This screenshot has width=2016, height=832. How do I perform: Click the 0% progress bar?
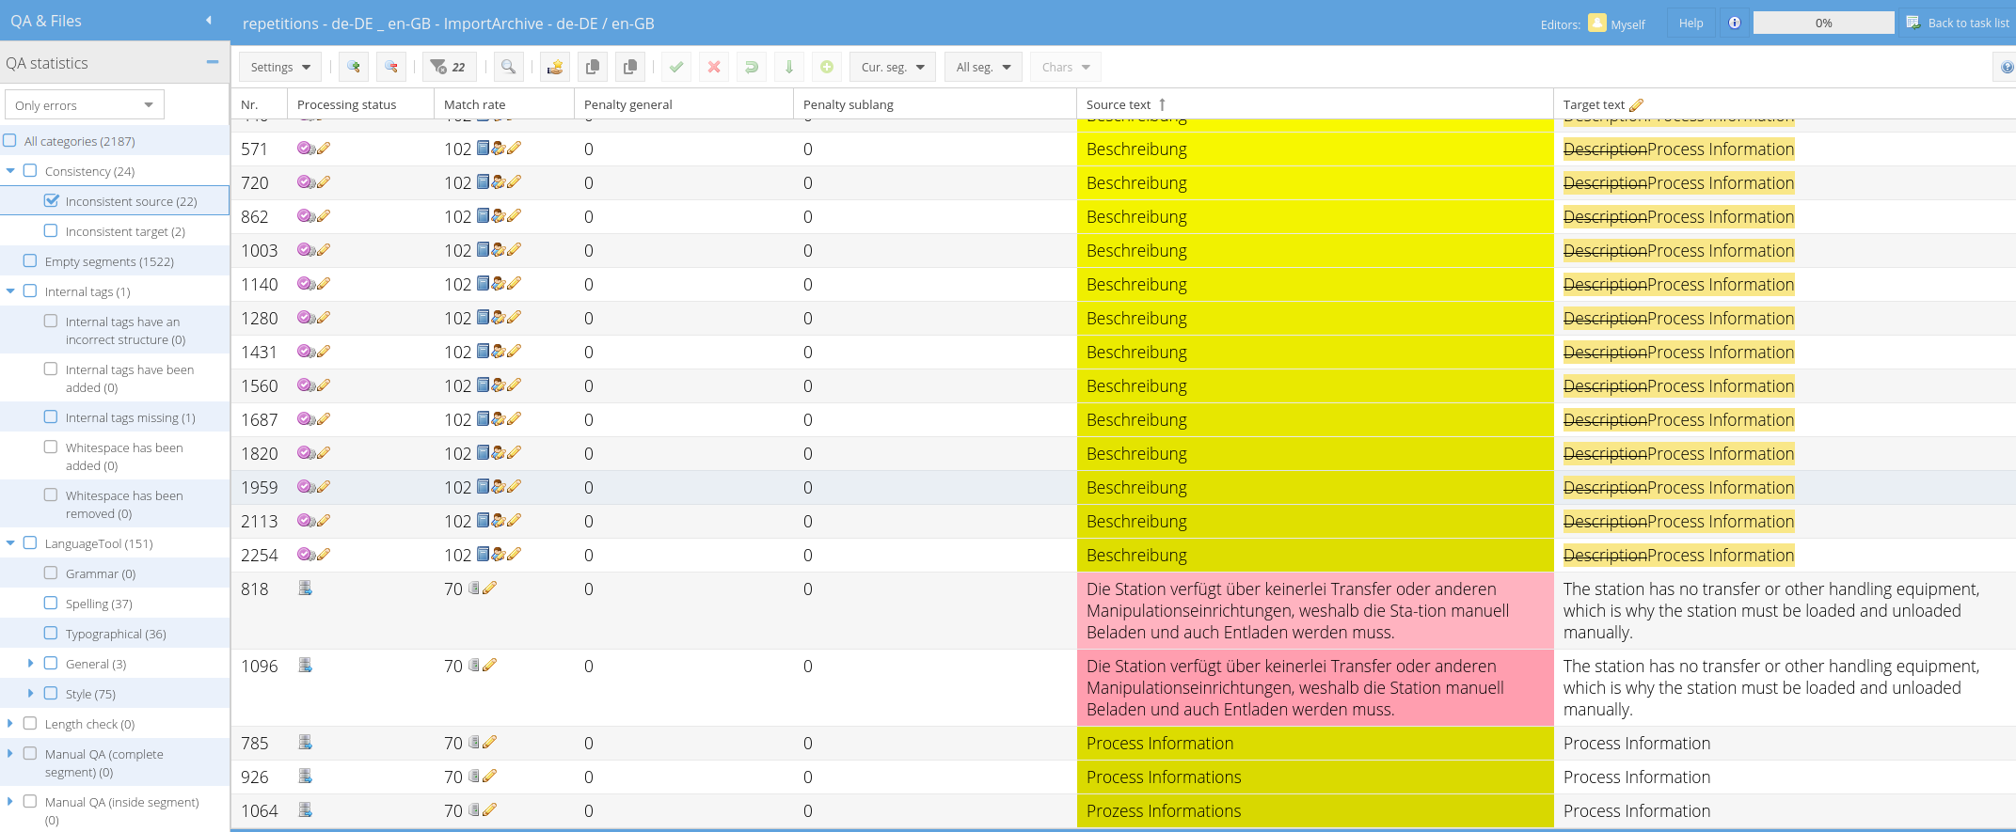[x=1823, y=23]
